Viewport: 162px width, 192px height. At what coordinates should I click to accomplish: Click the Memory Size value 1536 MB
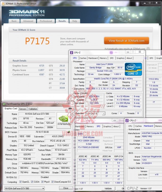[27, 159]
